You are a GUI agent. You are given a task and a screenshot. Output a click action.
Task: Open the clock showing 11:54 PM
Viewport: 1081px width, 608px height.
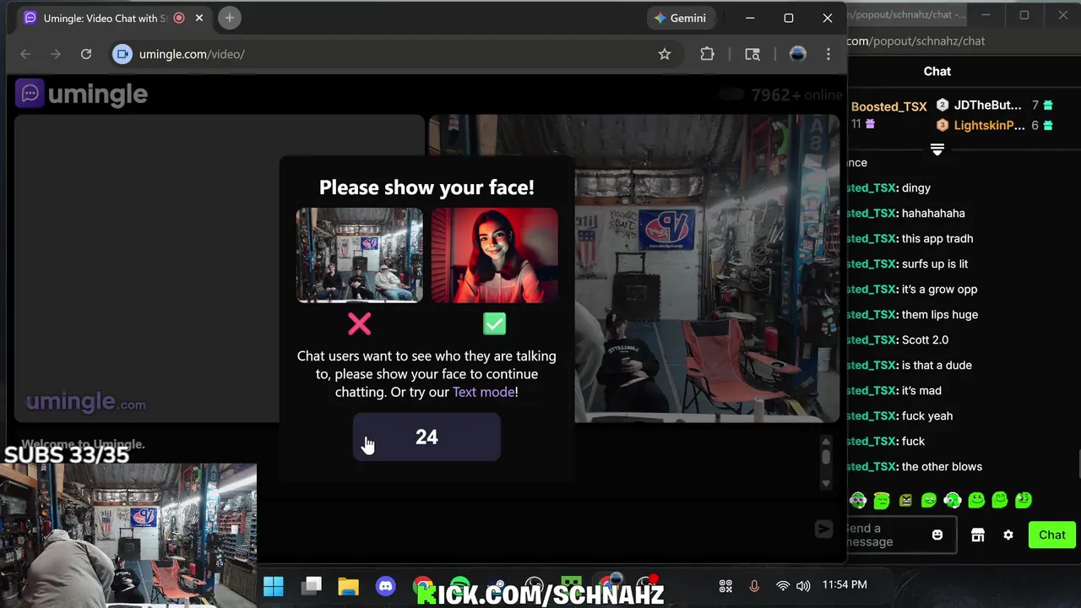(x=845, y=584)
